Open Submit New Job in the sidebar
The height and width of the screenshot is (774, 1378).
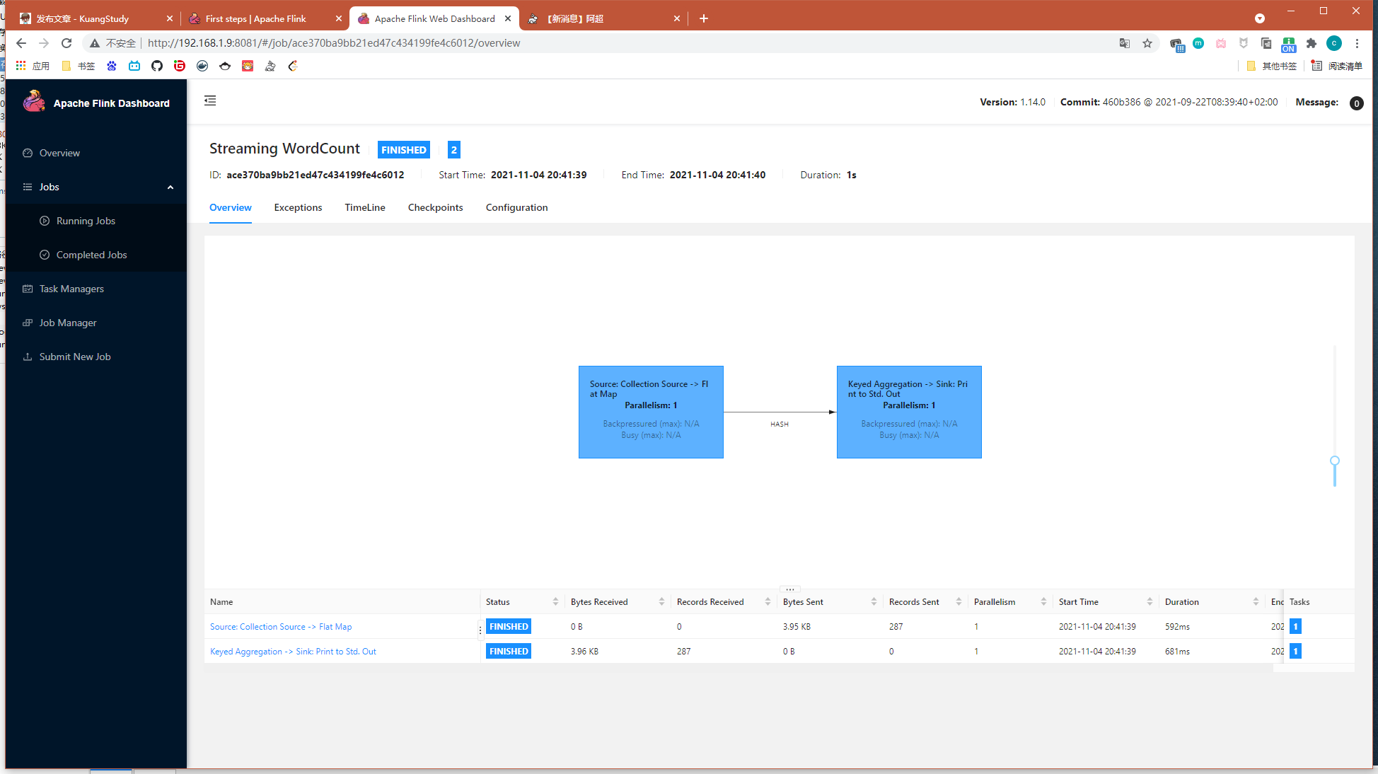point(75,357)
